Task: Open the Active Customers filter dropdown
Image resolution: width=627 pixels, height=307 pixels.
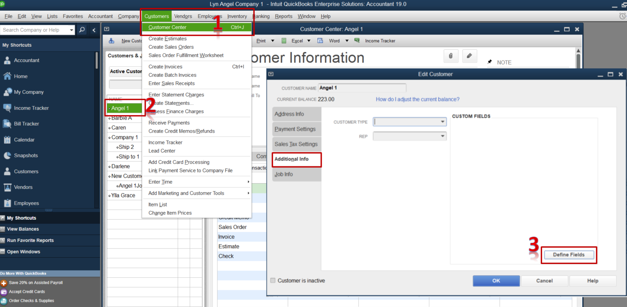Action: coord(125,71)
